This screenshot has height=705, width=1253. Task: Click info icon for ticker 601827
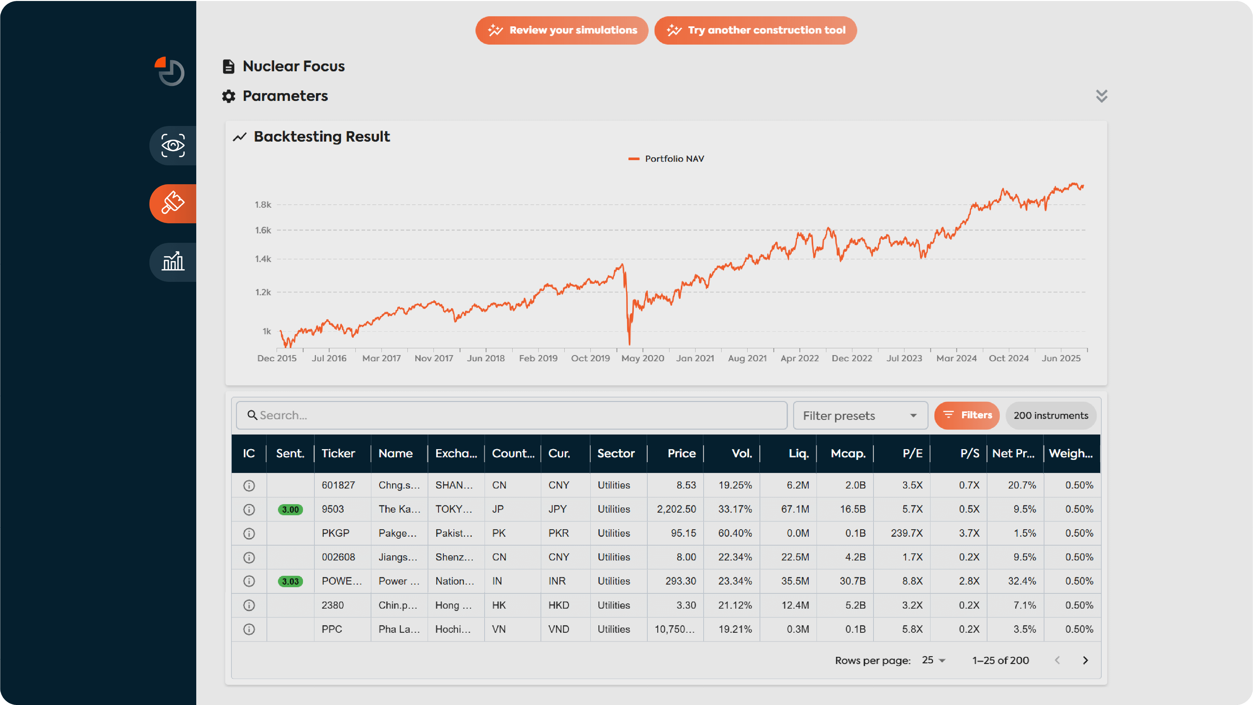click(x=249, y=486)
